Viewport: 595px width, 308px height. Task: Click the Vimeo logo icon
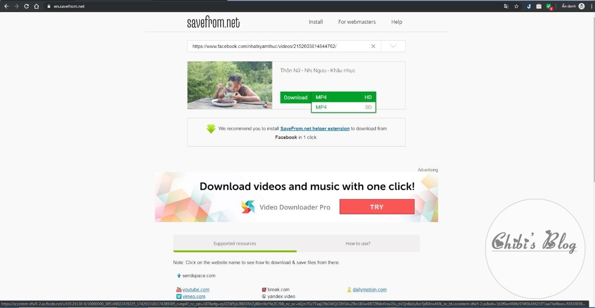pos(179,297)
